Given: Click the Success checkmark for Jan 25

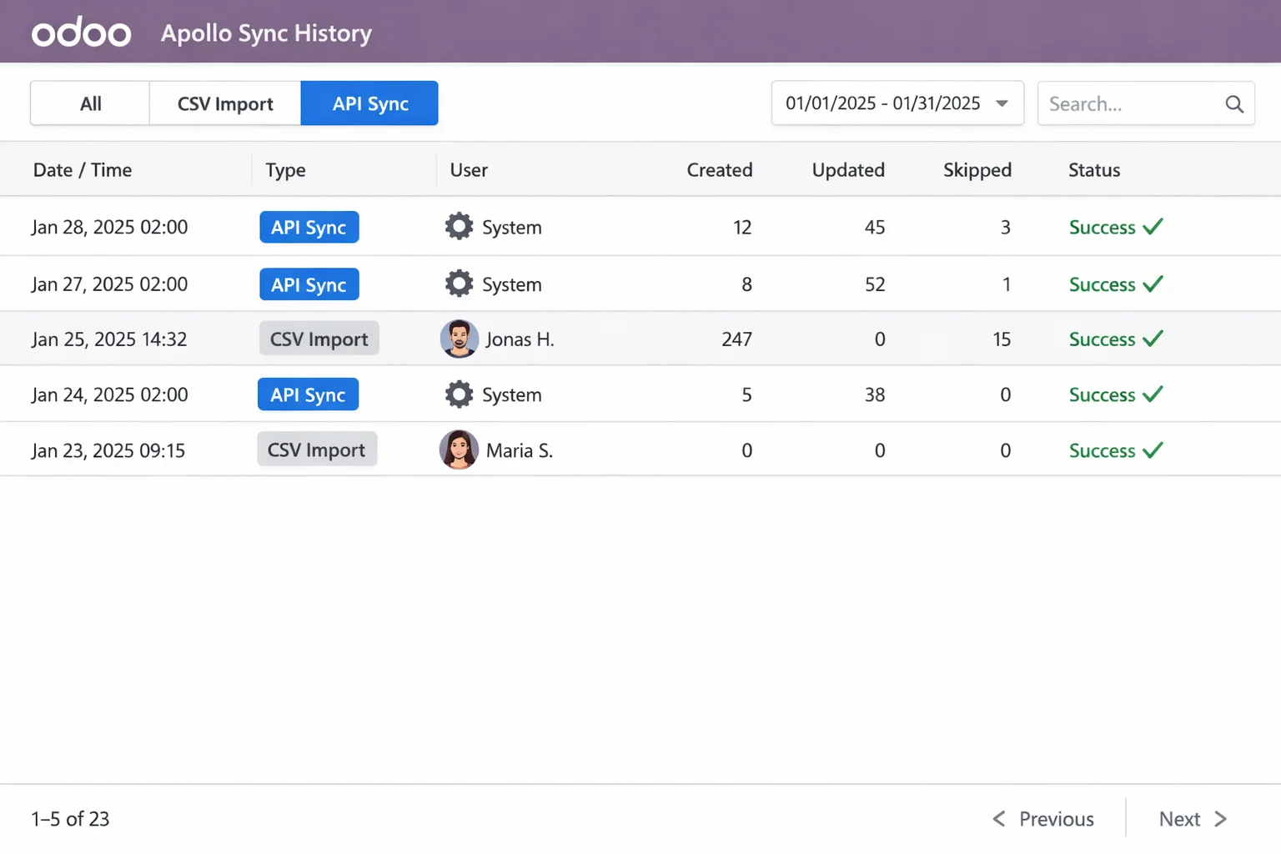Looking at the screenshot, I should pos(1153,339).
